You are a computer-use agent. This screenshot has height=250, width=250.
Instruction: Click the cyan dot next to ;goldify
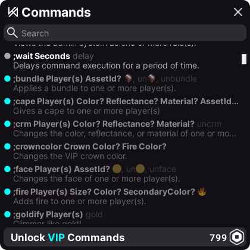tap(7, 214)
